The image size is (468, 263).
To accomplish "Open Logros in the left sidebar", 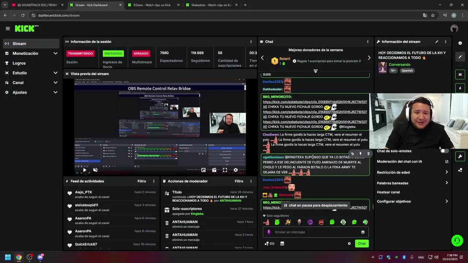I will coord(31,63).
